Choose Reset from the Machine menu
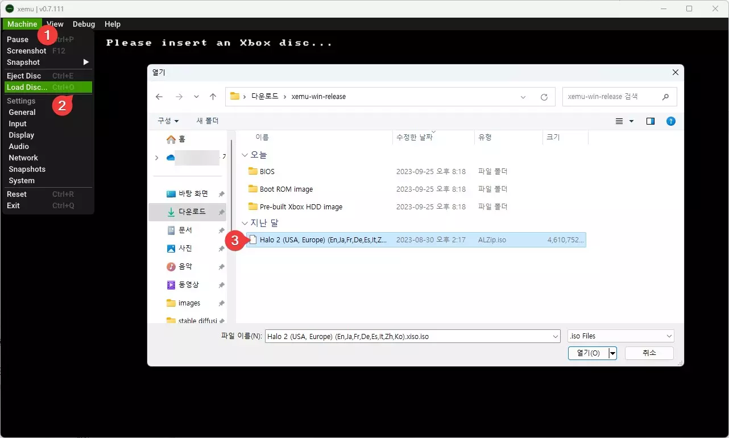The height and width of the screenshot is (438, 729). [48, 194]
